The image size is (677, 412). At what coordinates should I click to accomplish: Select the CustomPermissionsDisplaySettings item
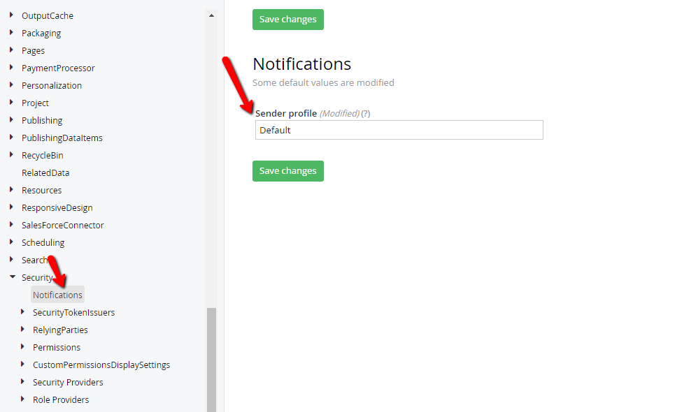pos(101,365)
